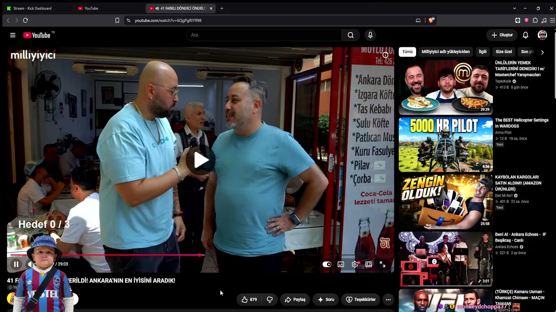Dislike this video
Image resolution: width=556 pixels, height=312 pixels.
(270, 299)
